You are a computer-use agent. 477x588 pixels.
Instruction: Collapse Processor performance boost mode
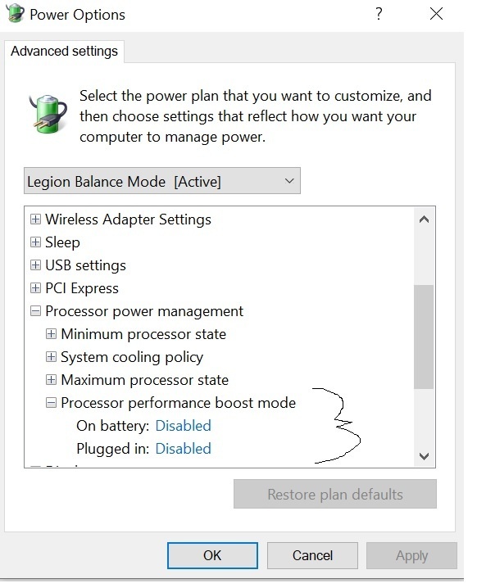click(51, 403)
